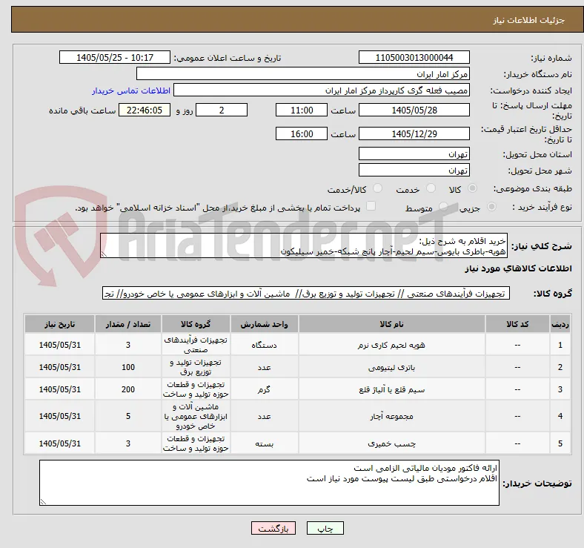This screenshot has width=584, height=548.
Task: Click the جزئیات اطلاعات نیاز page header
Action: [529, 20]
